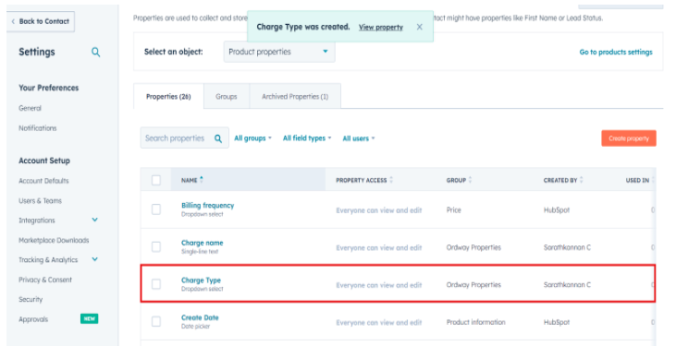Expand the Integrations sidebar section
The height and width of the screenshot is (346, 676).
click(95, 220)
